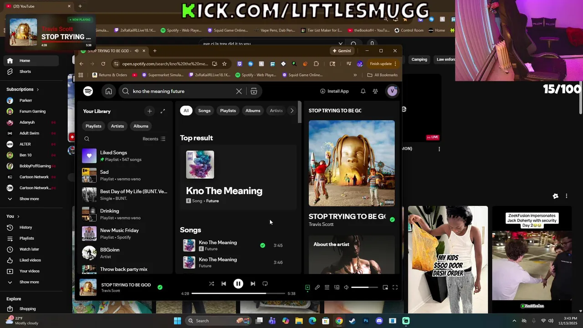Screen dimensions: 583x328
Task: Toggle saved check on first Kno The Meaning
Action: 262,246
